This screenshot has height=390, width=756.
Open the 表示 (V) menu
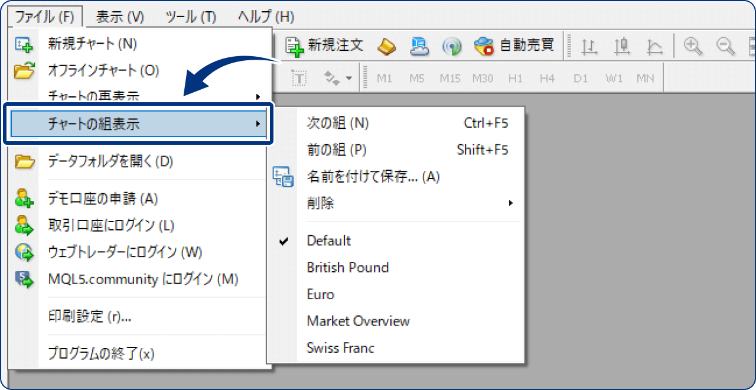[120, 17]
